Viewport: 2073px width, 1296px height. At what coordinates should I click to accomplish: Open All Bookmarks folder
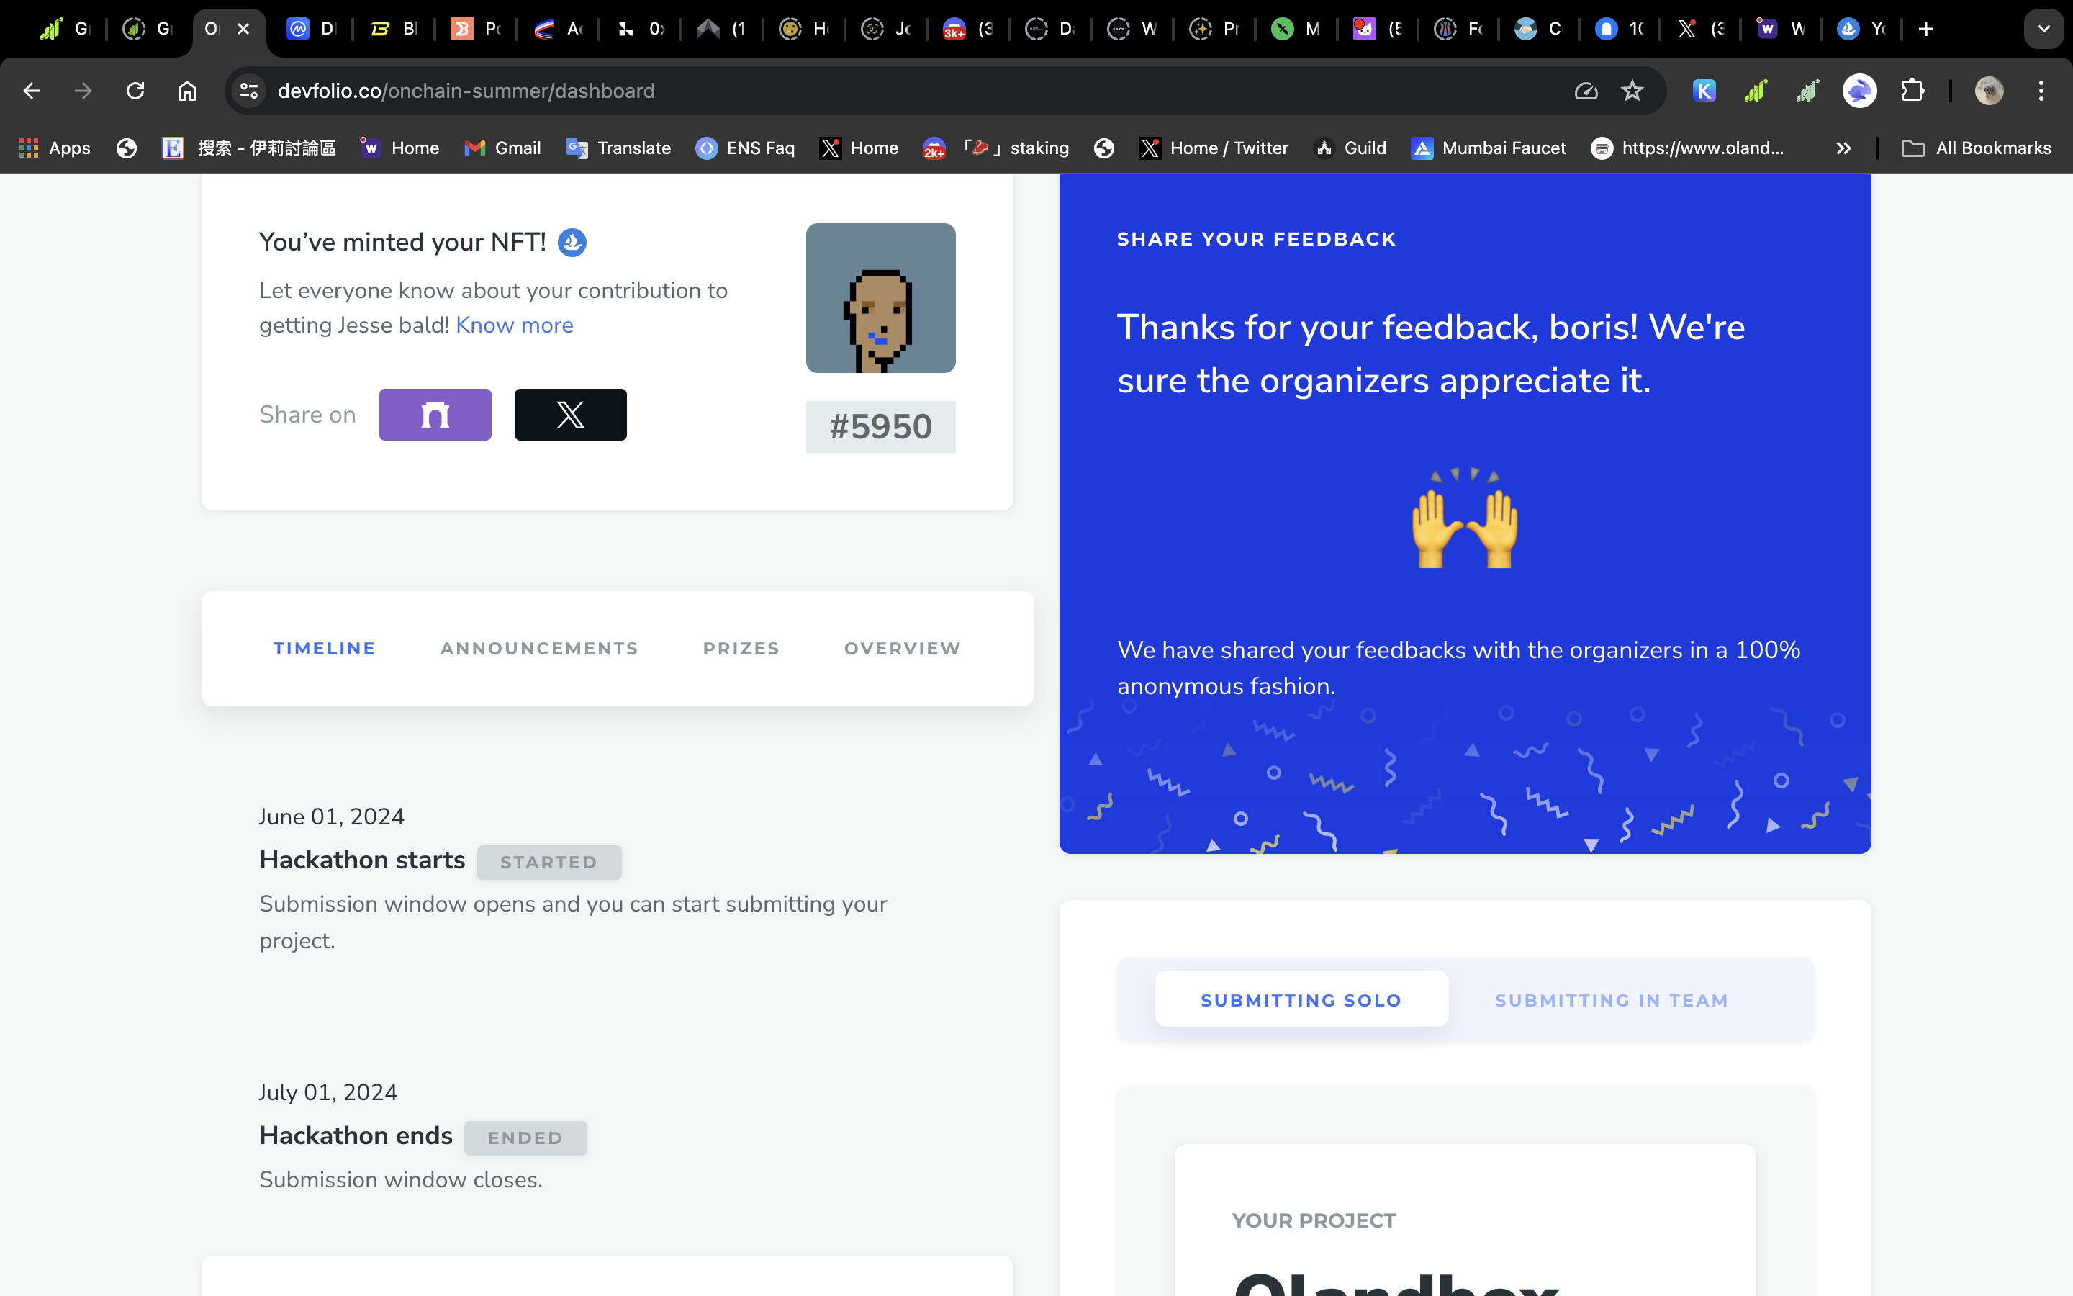click(1977, 148)
